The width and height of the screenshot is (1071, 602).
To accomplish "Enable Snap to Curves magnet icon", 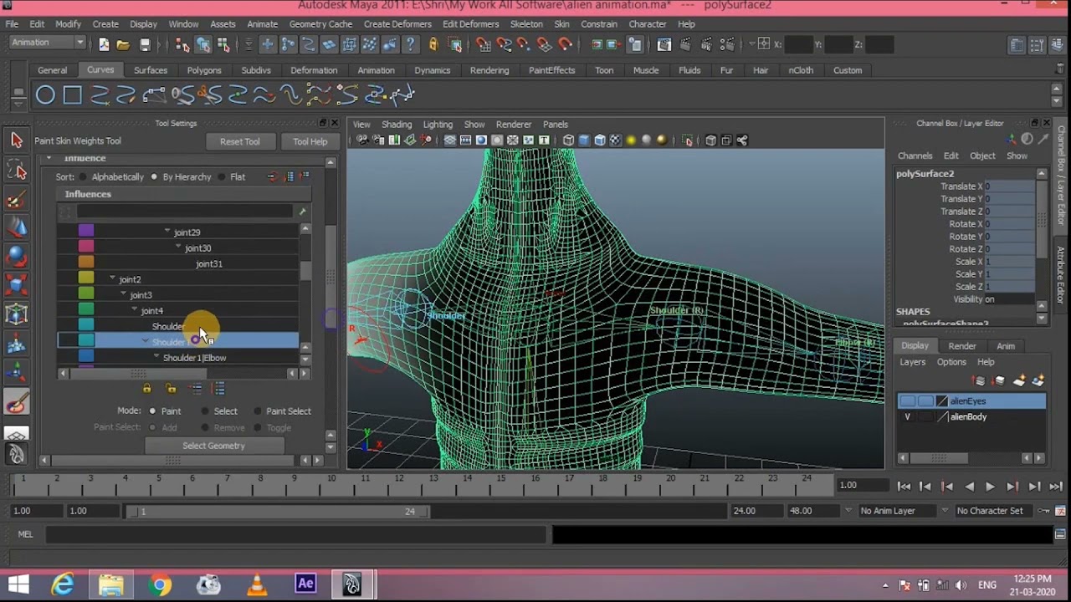I will click(504, 44).
